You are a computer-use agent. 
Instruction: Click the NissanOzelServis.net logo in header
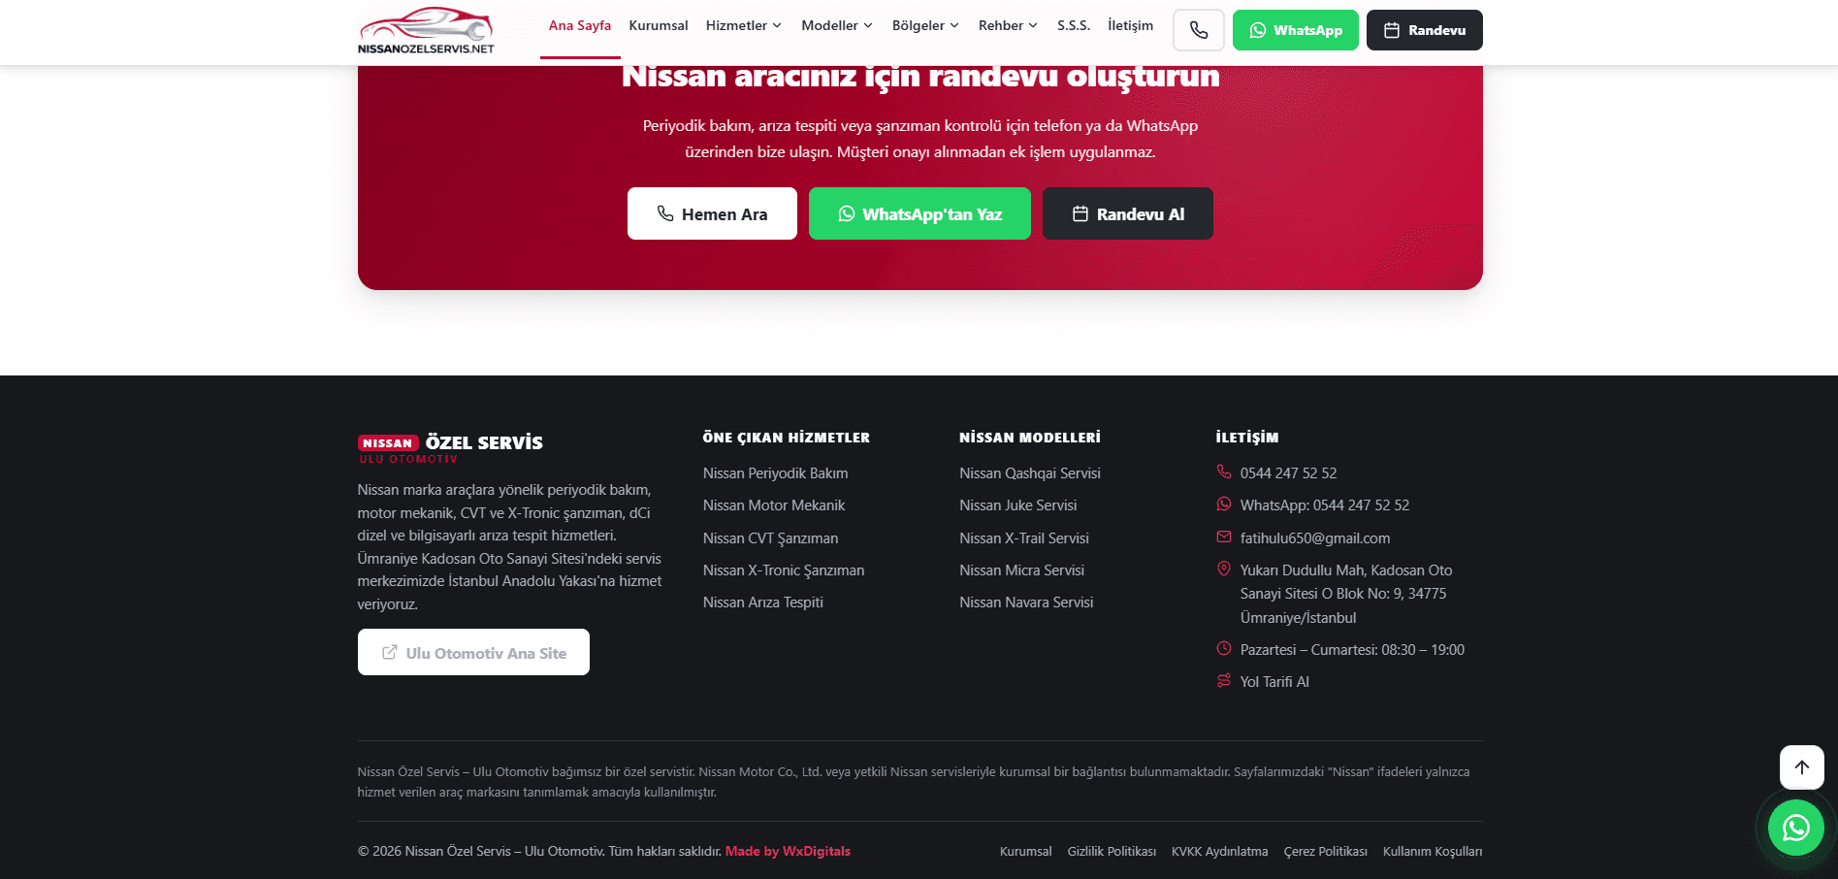426,30
